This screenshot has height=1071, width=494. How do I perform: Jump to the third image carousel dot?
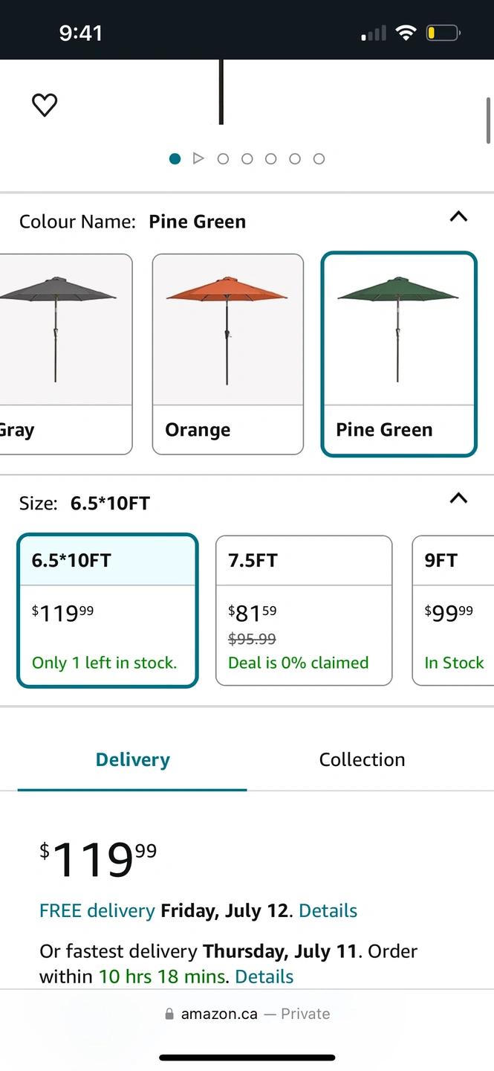click(223, 158)
